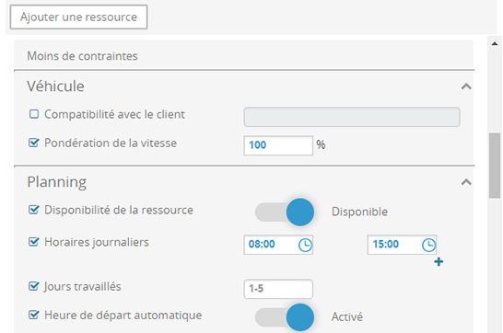This screenshot has height=333, width=503.
Task: Collapse the Véhicule section chevron
Action: coord(466,86)
